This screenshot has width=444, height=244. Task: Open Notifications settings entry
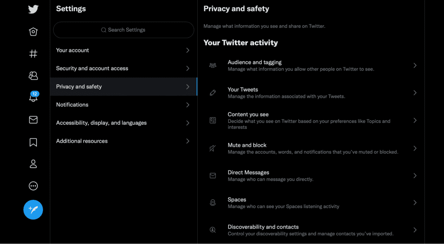[x=124, y=105]
